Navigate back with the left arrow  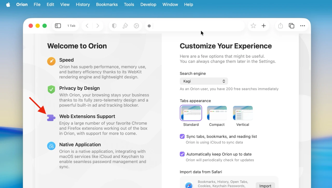point(87,26)
